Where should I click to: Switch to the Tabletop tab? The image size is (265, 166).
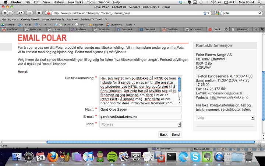tap(81, 29)
